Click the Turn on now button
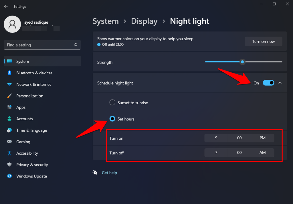293x204 pixels. click(263, 41)
